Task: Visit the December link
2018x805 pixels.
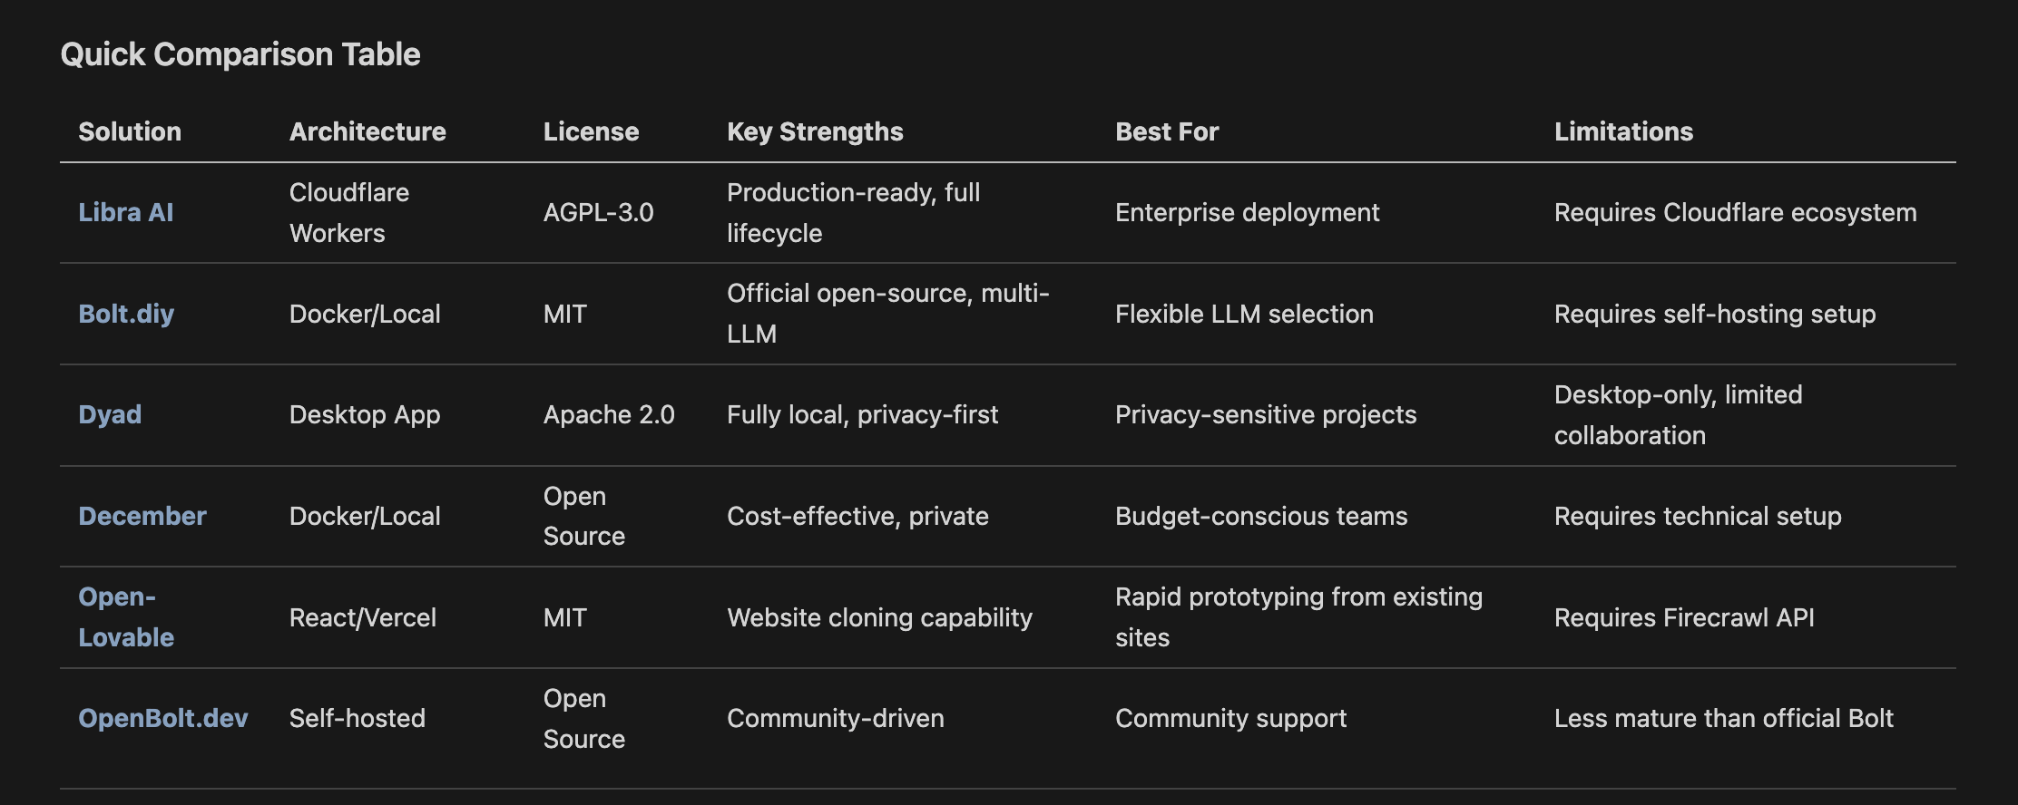Action: [142, 516]
